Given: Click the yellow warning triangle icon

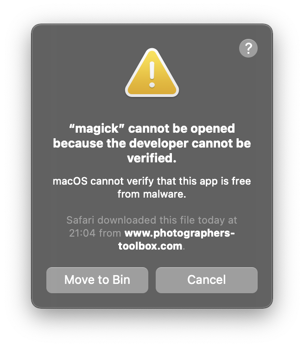Looking at the screenshot, I should tap(152, 73).
